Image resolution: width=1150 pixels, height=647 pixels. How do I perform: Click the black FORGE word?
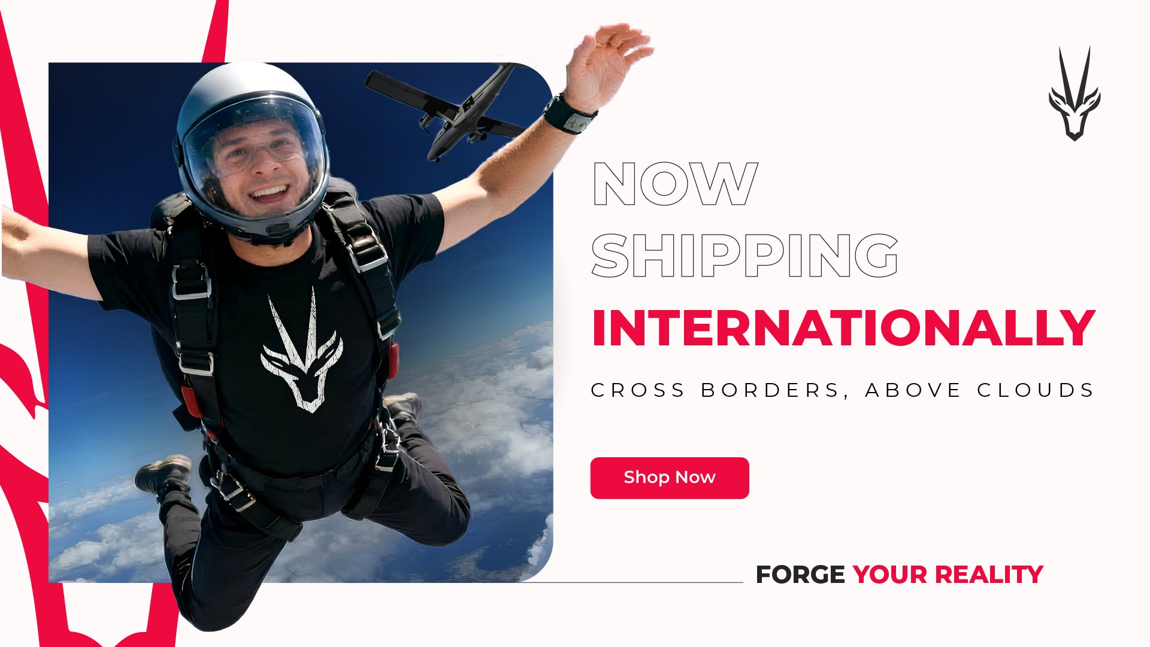tap(800, 575)
